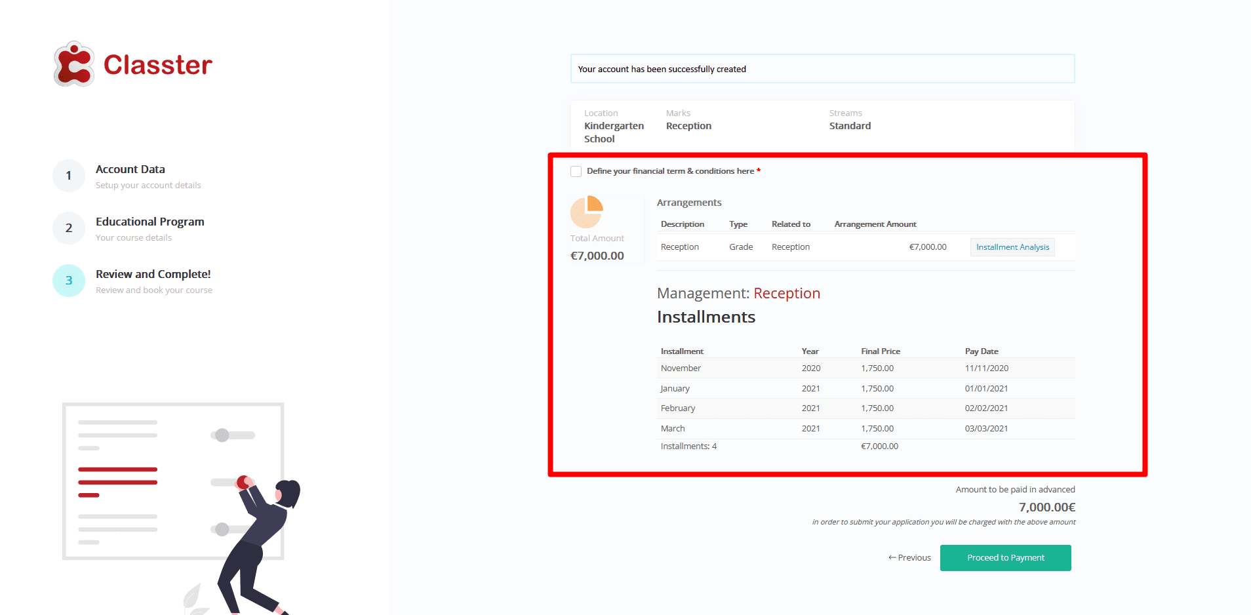Click the Installments heading
Viewport: 1251px width, 615px height.
tap(706, 317)
